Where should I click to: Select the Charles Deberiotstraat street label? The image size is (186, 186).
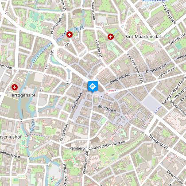point(107,145)
